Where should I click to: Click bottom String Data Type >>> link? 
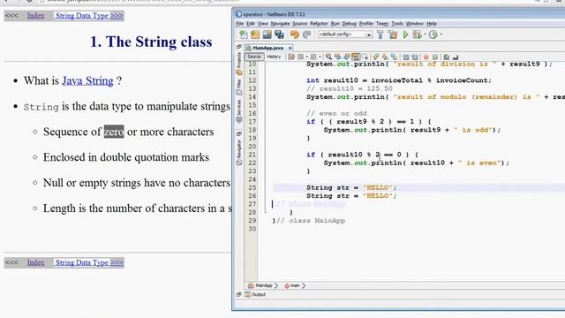pos(89,262)
